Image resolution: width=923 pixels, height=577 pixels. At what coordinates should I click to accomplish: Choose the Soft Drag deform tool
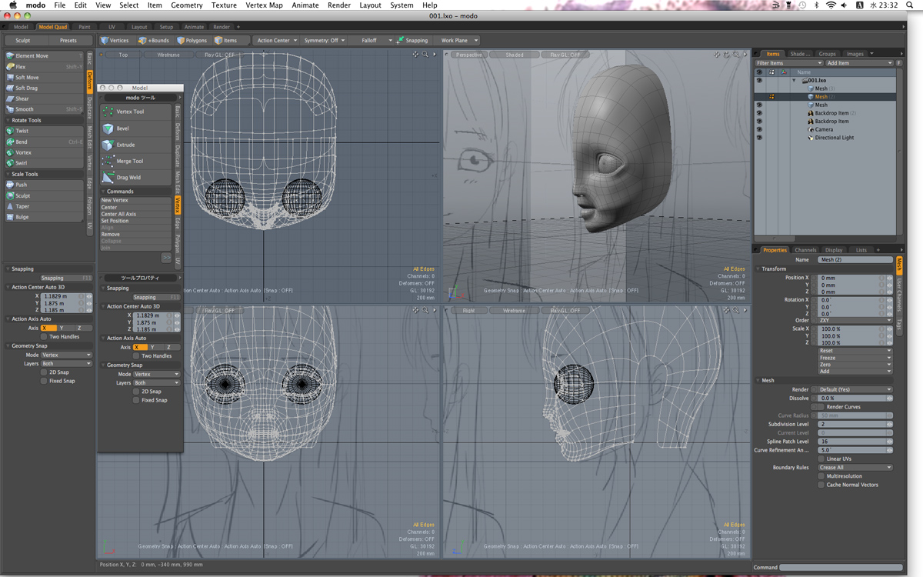click(x=27, y=88)
